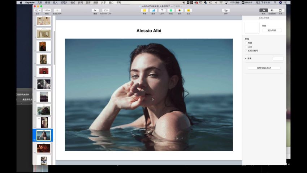Enable the 标题 (Title) checkbox

[246, 43]
